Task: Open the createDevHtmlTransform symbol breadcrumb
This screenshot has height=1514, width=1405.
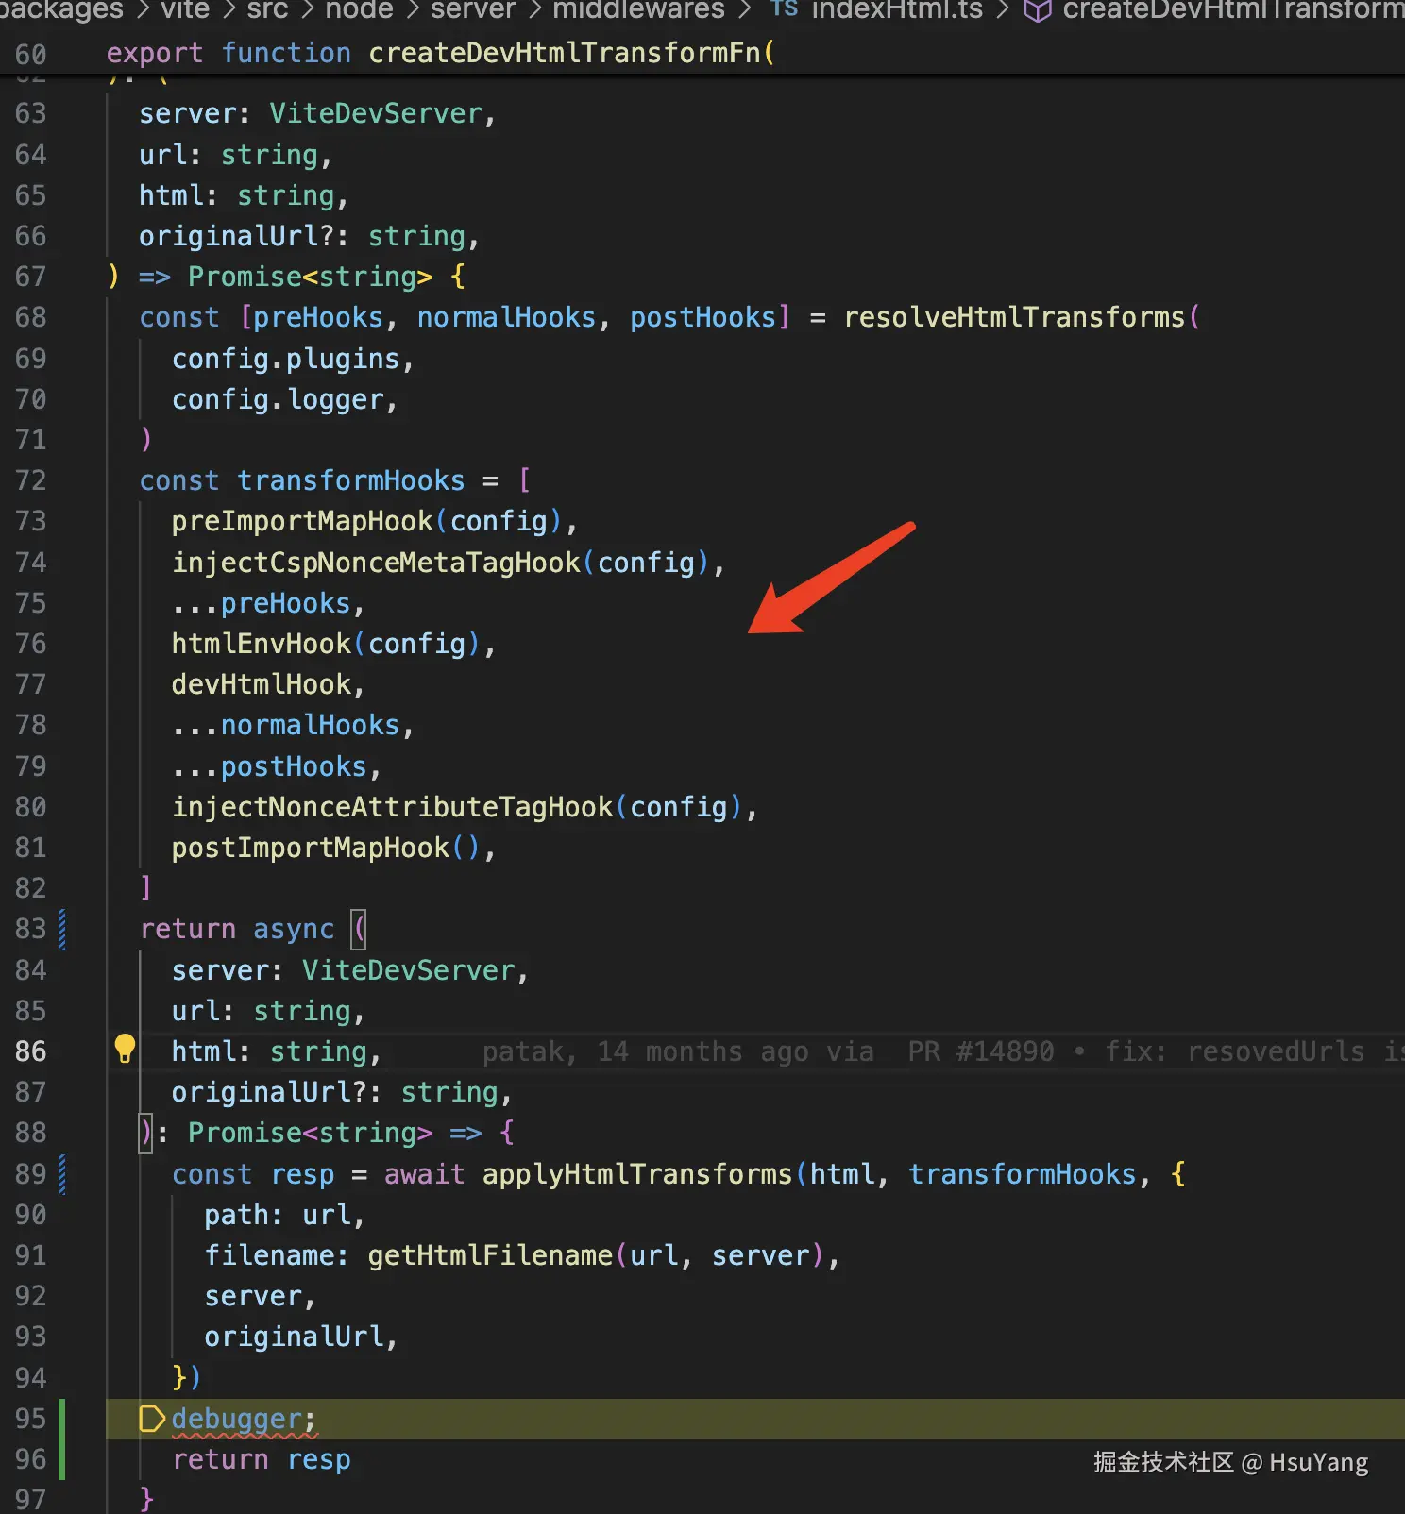Action: point(1233,9)
